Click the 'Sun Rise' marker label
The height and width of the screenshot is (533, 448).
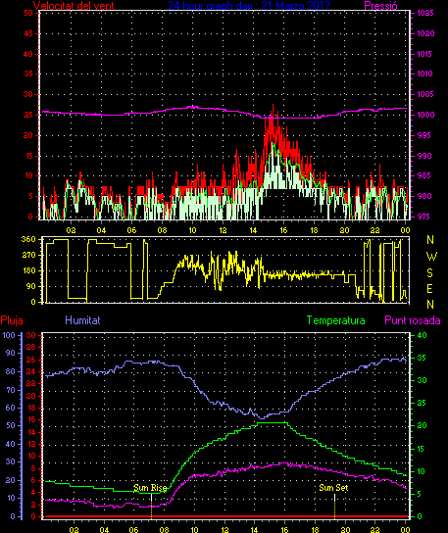click(x=150, y=488)
